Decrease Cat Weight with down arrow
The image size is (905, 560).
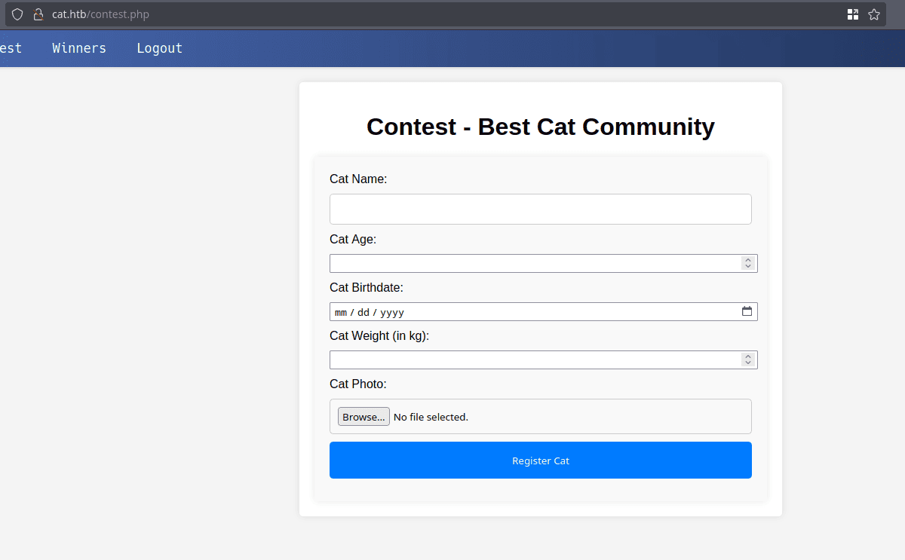(x=748, y=363)
